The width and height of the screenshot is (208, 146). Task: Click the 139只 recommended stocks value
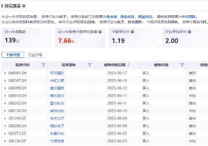(12, 40)
